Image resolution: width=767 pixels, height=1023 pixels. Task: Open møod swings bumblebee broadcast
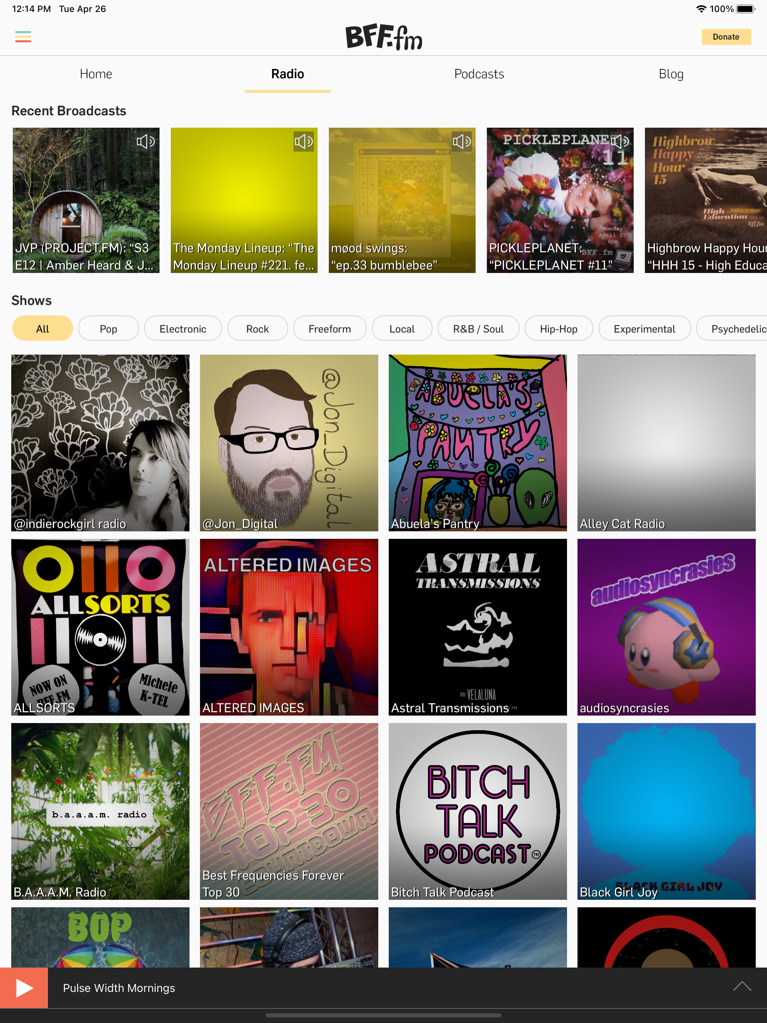402,200
